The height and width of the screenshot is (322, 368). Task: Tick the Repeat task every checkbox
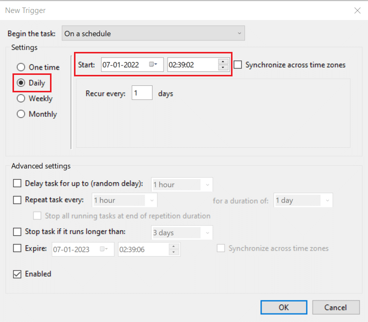coord(17,200)
